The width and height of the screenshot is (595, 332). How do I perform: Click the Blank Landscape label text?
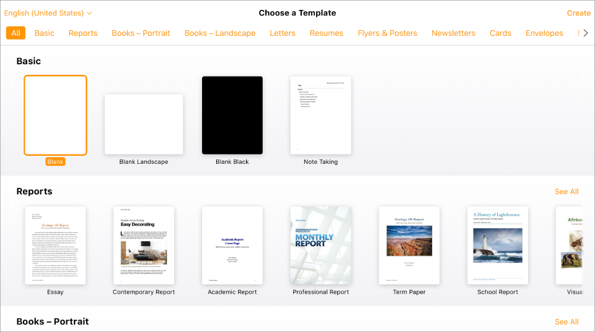[x=144, y=161]
